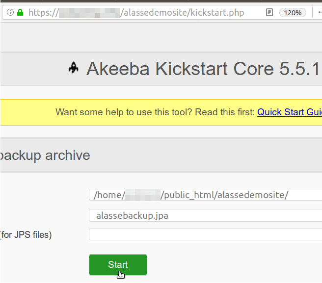
Task: Click the alassebackup.jpa archive file field
Action: (x=205, y=215)
